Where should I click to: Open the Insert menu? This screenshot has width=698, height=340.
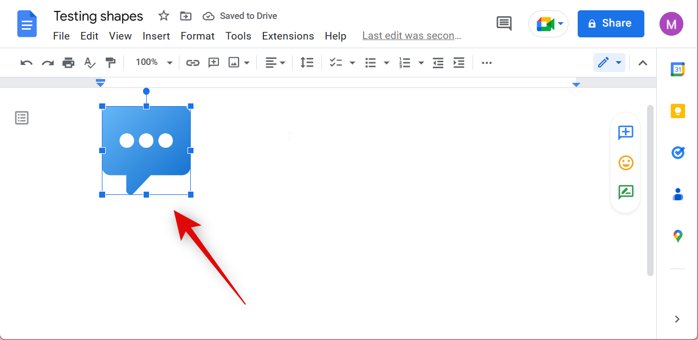click(x=157, y=36)
